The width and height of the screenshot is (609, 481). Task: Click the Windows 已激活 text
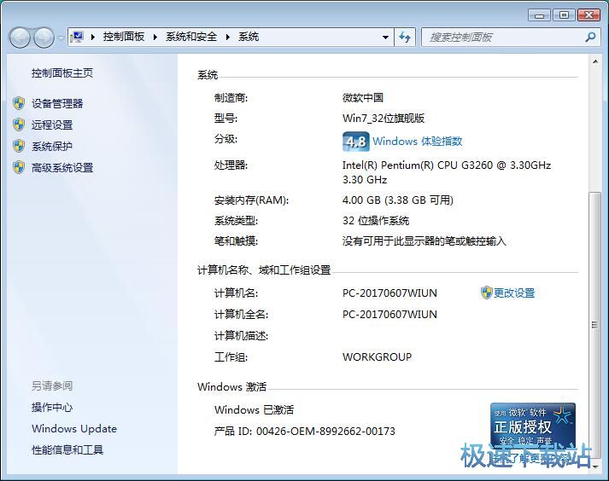254,409
